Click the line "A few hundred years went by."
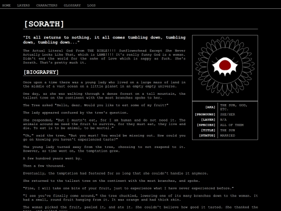281x211 pixels. point(53,158)
